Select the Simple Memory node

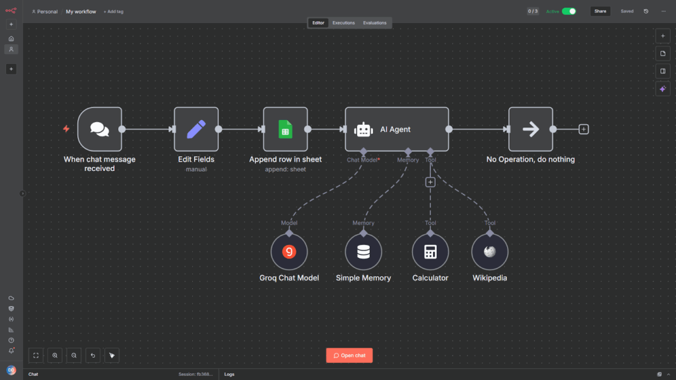coord(363,251)
